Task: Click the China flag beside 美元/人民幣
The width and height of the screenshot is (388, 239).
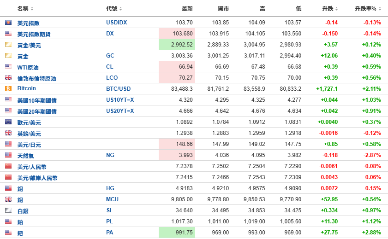Action: (x=8, y=166)
